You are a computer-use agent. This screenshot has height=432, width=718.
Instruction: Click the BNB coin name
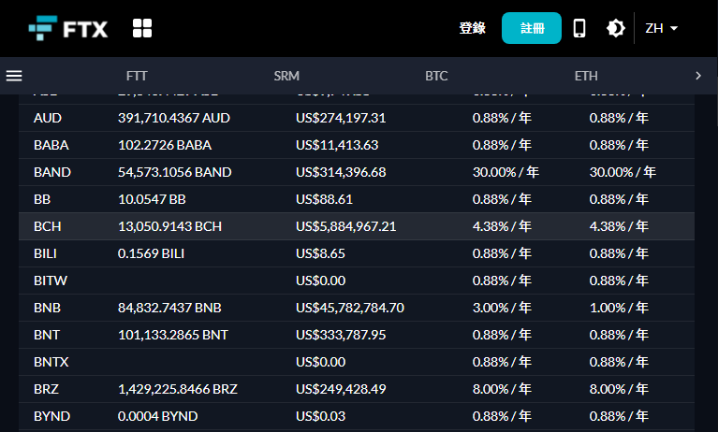pos(47,308)
